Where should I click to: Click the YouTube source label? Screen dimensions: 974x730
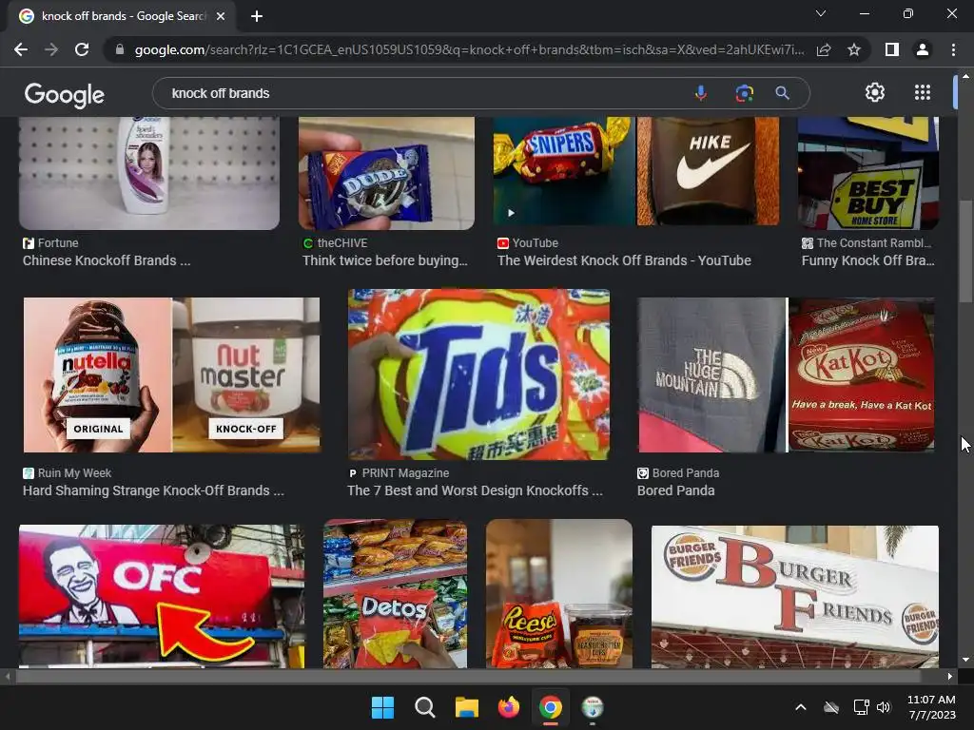point(535,243)
